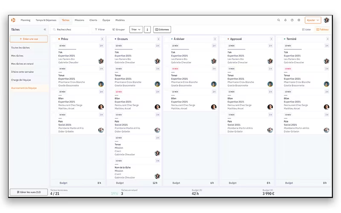The width and height of the screenshot is (341, 213).
Task: Open the notifications bell icon
Action: tap(285, 20)
